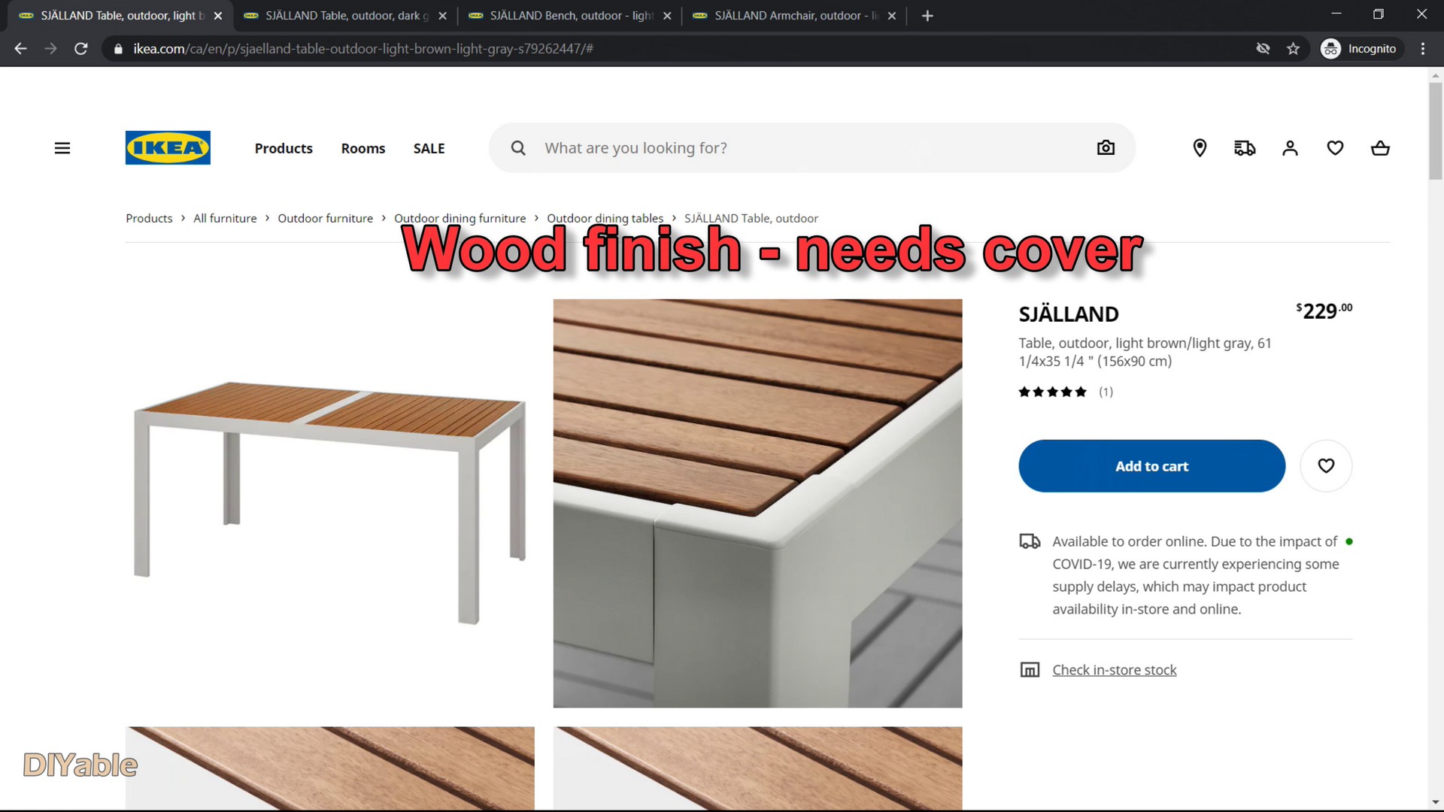
Task: Focus the 'What are you looking for?' search field
Action: [x=812, y=148]
